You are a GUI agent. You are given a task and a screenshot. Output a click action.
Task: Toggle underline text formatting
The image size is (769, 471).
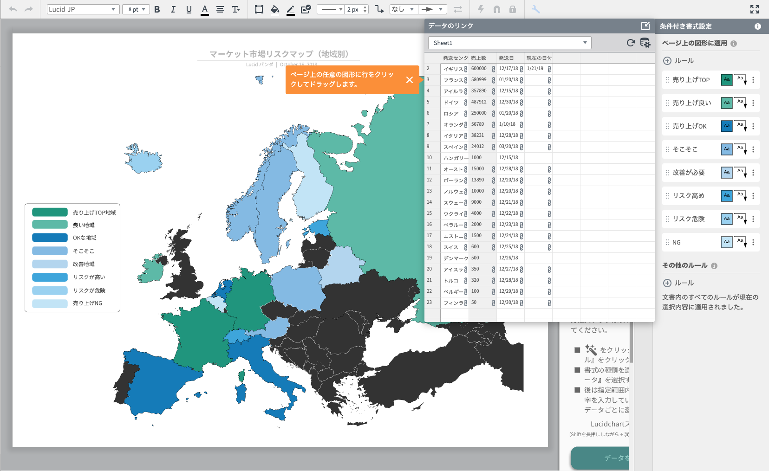pyautogui.click(x=189, y=9)
